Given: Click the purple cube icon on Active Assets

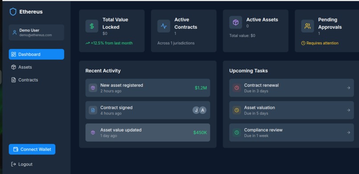Looking at the screenshot, I should click(236, 22).
